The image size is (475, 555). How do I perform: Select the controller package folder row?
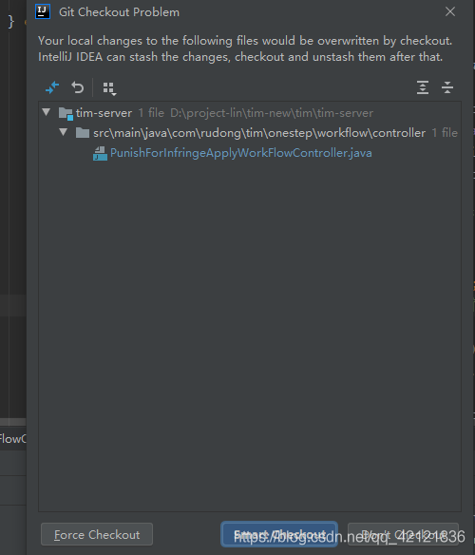pos(250,133)
